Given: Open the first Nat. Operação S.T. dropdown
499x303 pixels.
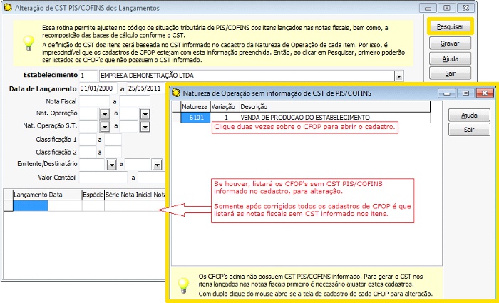Looking at the screenshot, I should point(104,127).
